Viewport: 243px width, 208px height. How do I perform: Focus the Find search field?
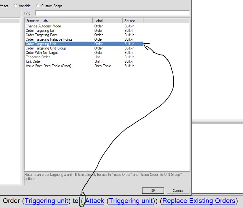coord(112,13)
